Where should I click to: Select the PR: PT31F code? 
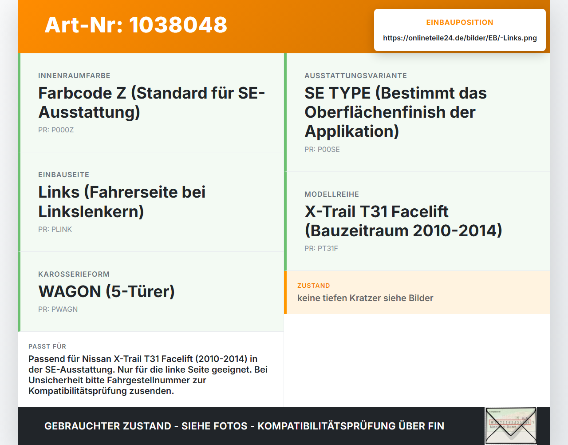pyautogui.click(x=321, y=249)
